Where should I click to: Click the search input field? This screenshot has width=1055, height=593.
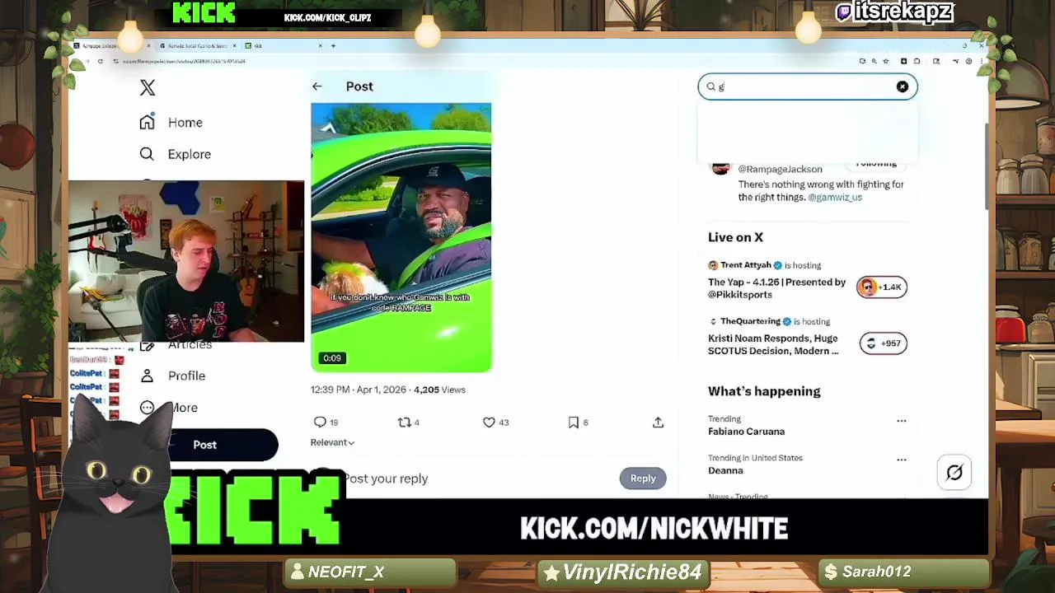[x=808, y=86]
